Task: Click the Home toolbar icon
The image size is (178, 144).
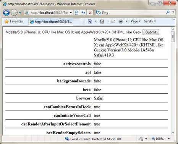Action: click(90, 21)
